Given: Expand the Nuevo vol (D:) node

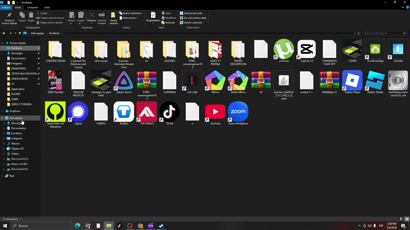Looking at the screenshot, I should coord(4,164).
